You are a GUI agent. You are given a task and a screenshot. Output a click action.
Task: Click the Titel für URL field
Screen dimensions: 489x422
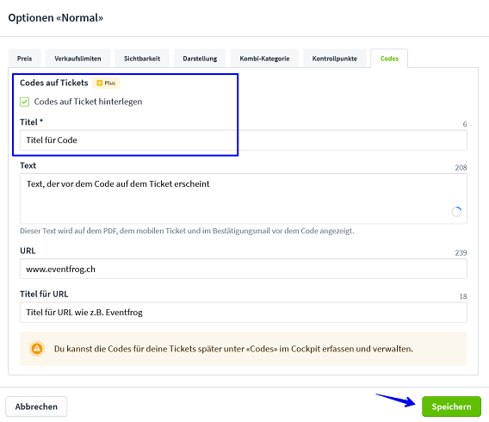click(244, 313)
